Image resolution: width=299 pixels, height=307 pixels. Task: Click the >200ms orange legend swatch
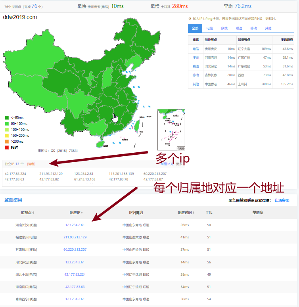click(x=7, y=141)
